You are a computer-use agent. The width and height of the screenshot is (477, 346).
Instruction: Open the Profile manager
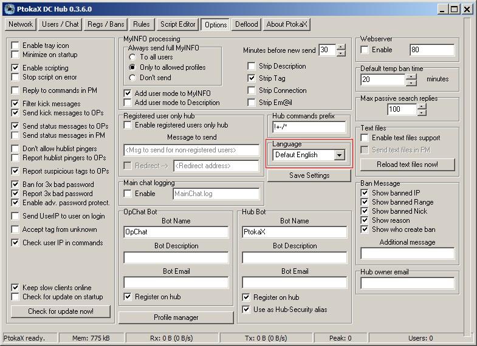click(176, 317)
